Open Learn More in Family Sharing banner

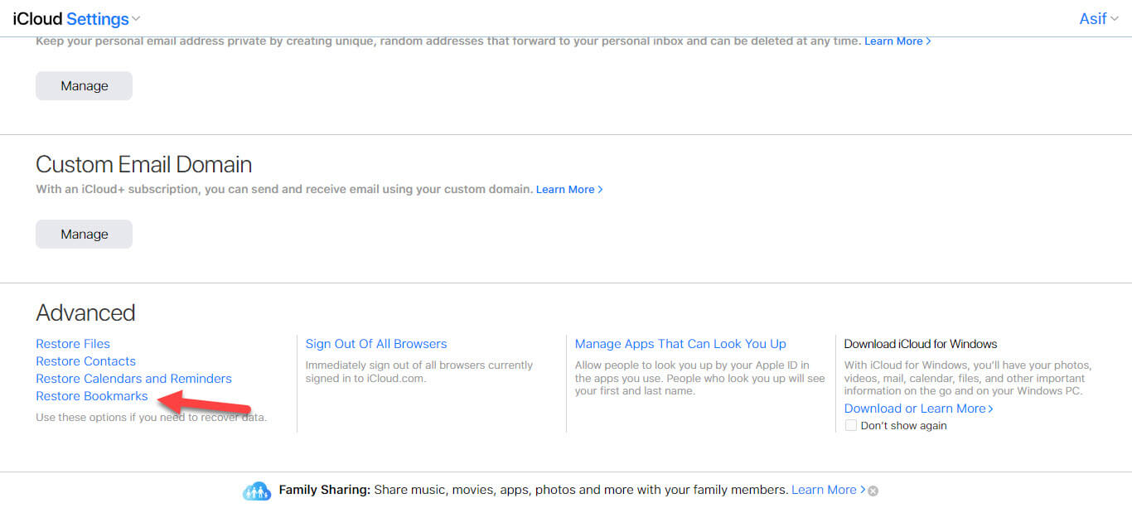827,490
